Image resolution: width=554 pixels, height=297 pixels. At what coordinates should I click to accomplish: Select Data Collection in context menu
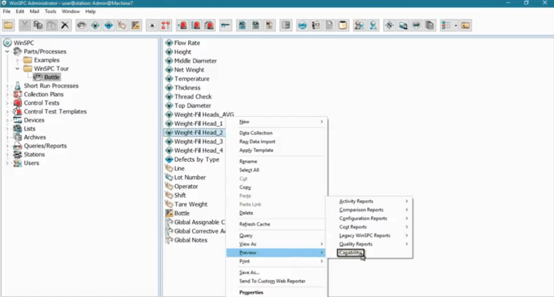tap(256, 133)
